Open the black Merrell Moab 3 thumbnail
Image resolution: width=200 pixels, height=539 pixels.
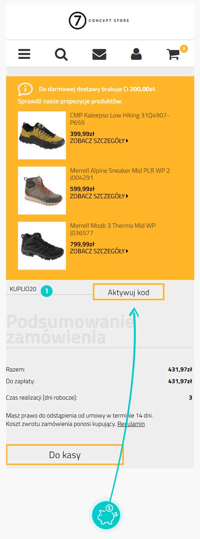pos(42,246)
